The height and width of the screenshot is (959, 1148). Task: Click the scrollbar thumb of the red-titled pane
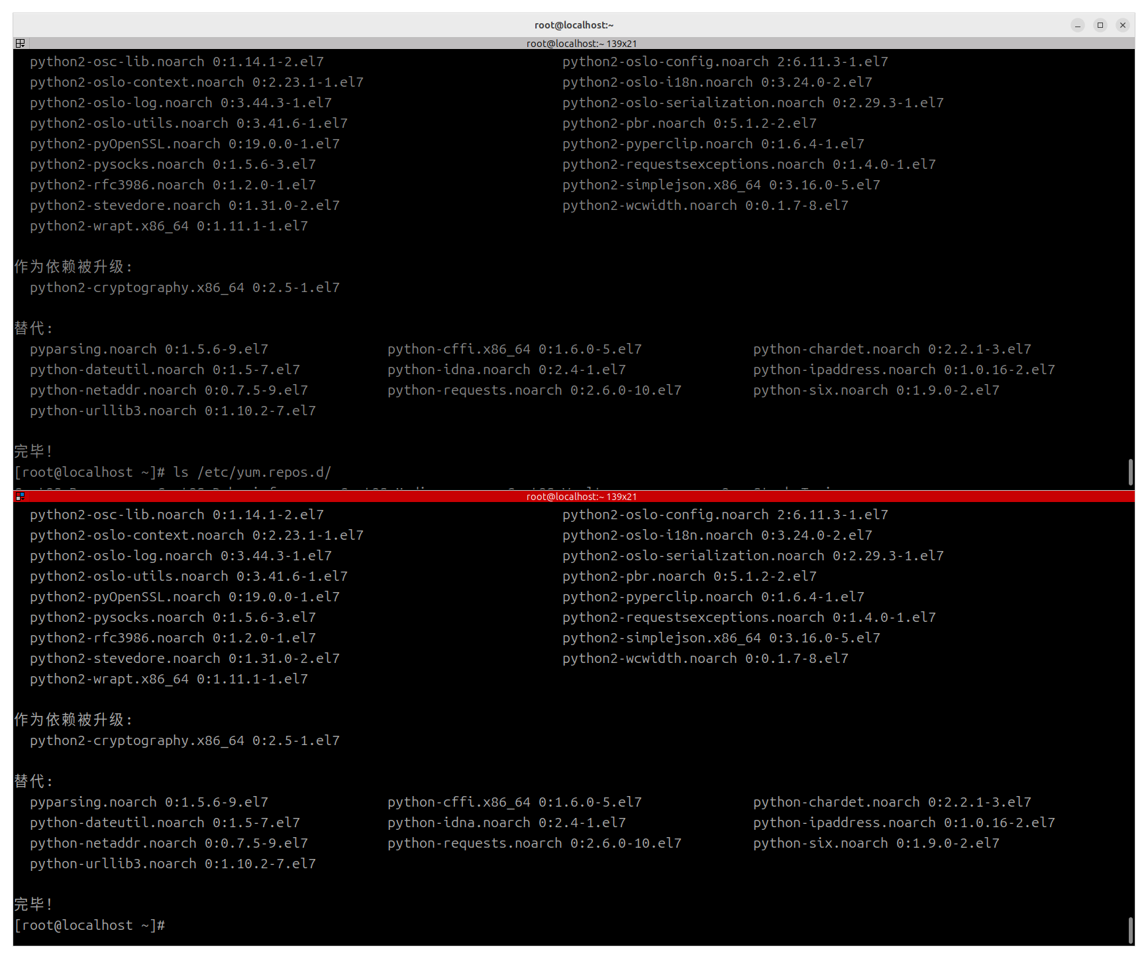click(x=1130, y=931)
